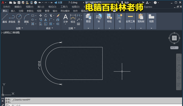Viewport: 183px width, 106px height.
Task: Toggle the WCS coordinate system selector
Action: coord(174,48)
